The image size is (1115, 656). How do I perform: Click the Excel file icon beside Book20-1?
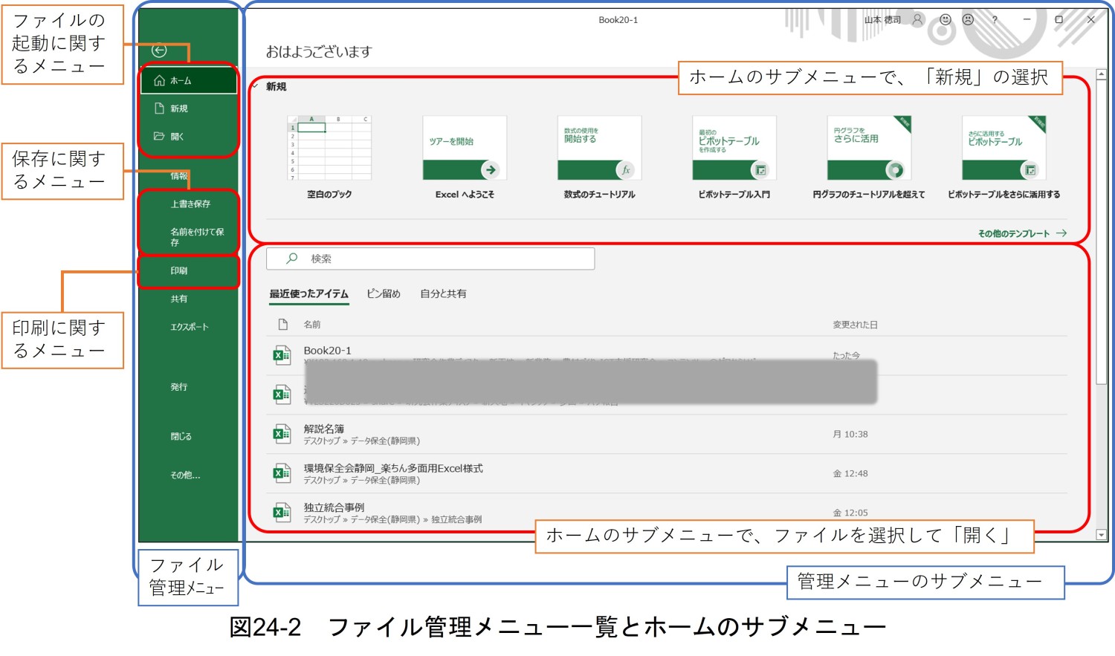pyautogui.click(x=282, y=355)
